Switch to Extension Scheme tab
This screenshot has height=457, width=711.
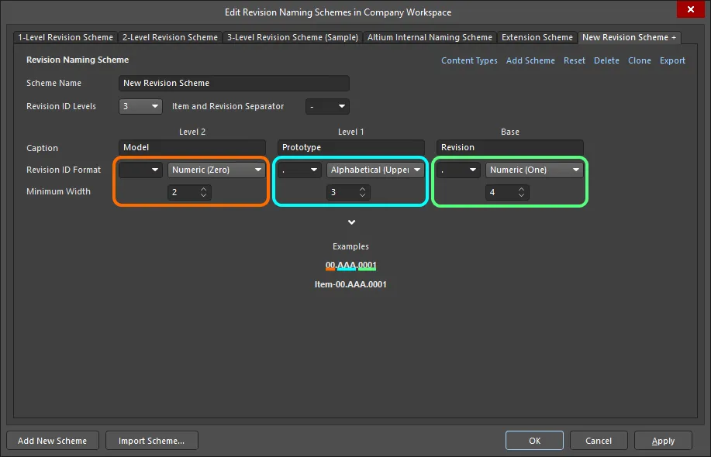[x=537, y=37]
